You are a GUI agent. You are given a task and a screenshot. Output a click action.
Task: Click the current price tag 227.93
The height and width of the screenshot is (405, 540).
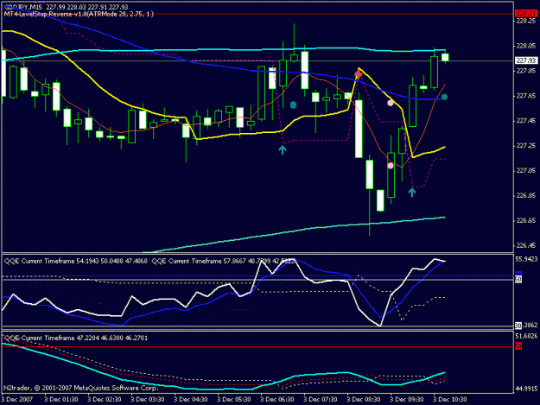coord(526,60)
